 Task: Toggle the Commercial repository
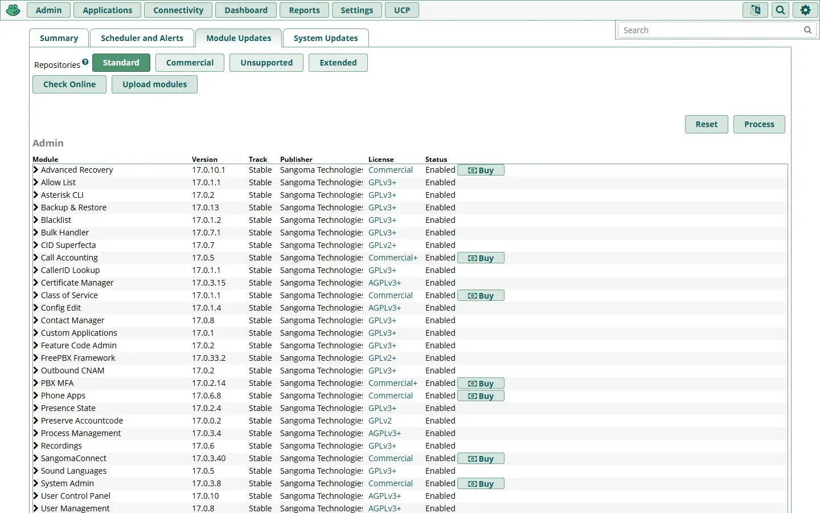[190, 63]
